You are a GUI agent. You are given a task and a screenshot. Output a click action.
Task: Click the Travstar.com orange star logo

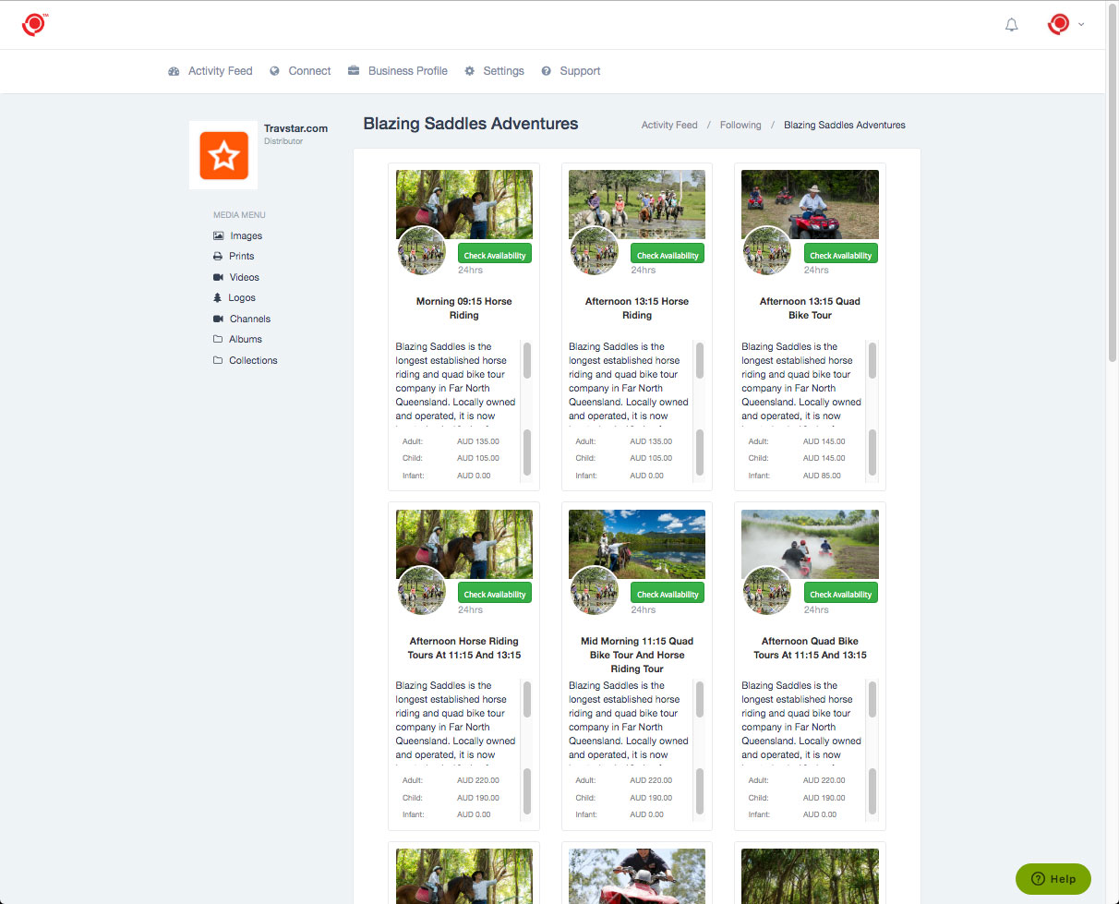tap(223, 155)
